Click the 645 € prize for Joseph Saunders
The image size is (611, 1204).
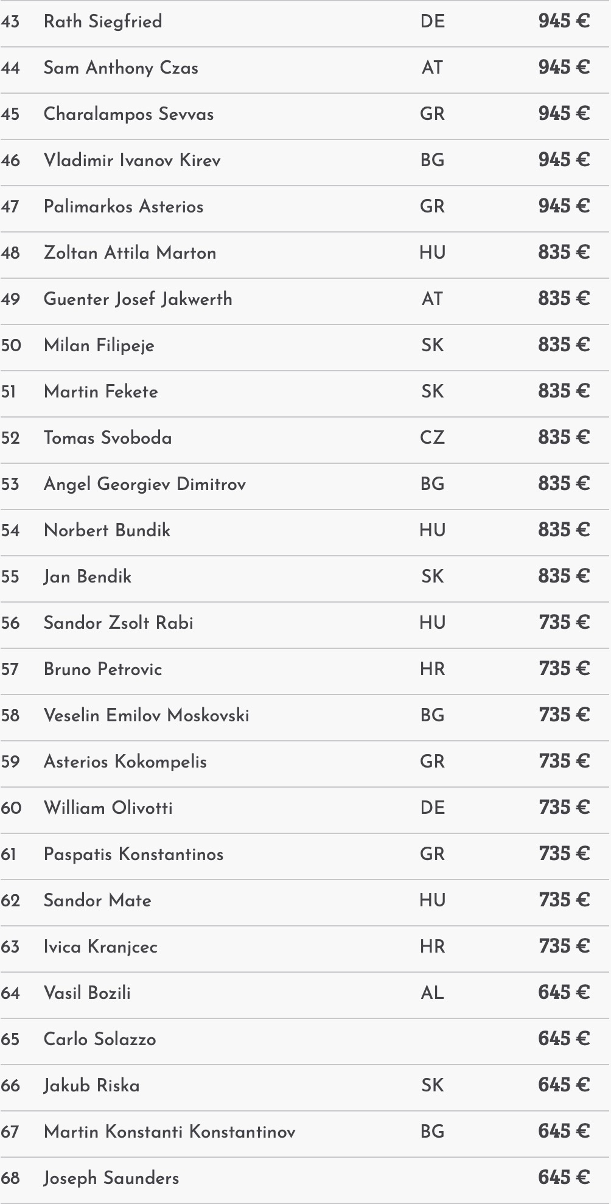pos(564,1178)
